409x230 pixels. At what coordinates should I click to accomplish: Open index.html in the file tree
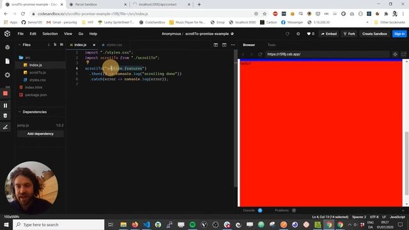[33, 88]
